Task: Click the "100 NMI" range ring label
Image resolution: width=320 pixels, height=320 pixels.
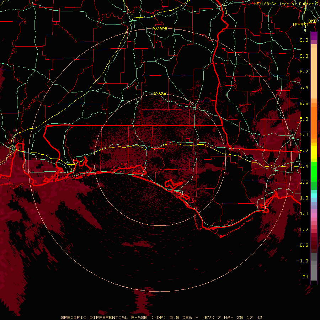Action: pos(160,28)
